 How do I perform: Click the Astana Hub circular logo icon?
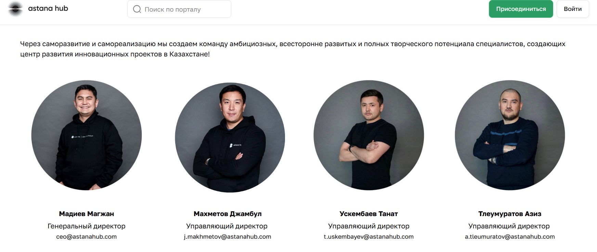[x=15, y=9]
